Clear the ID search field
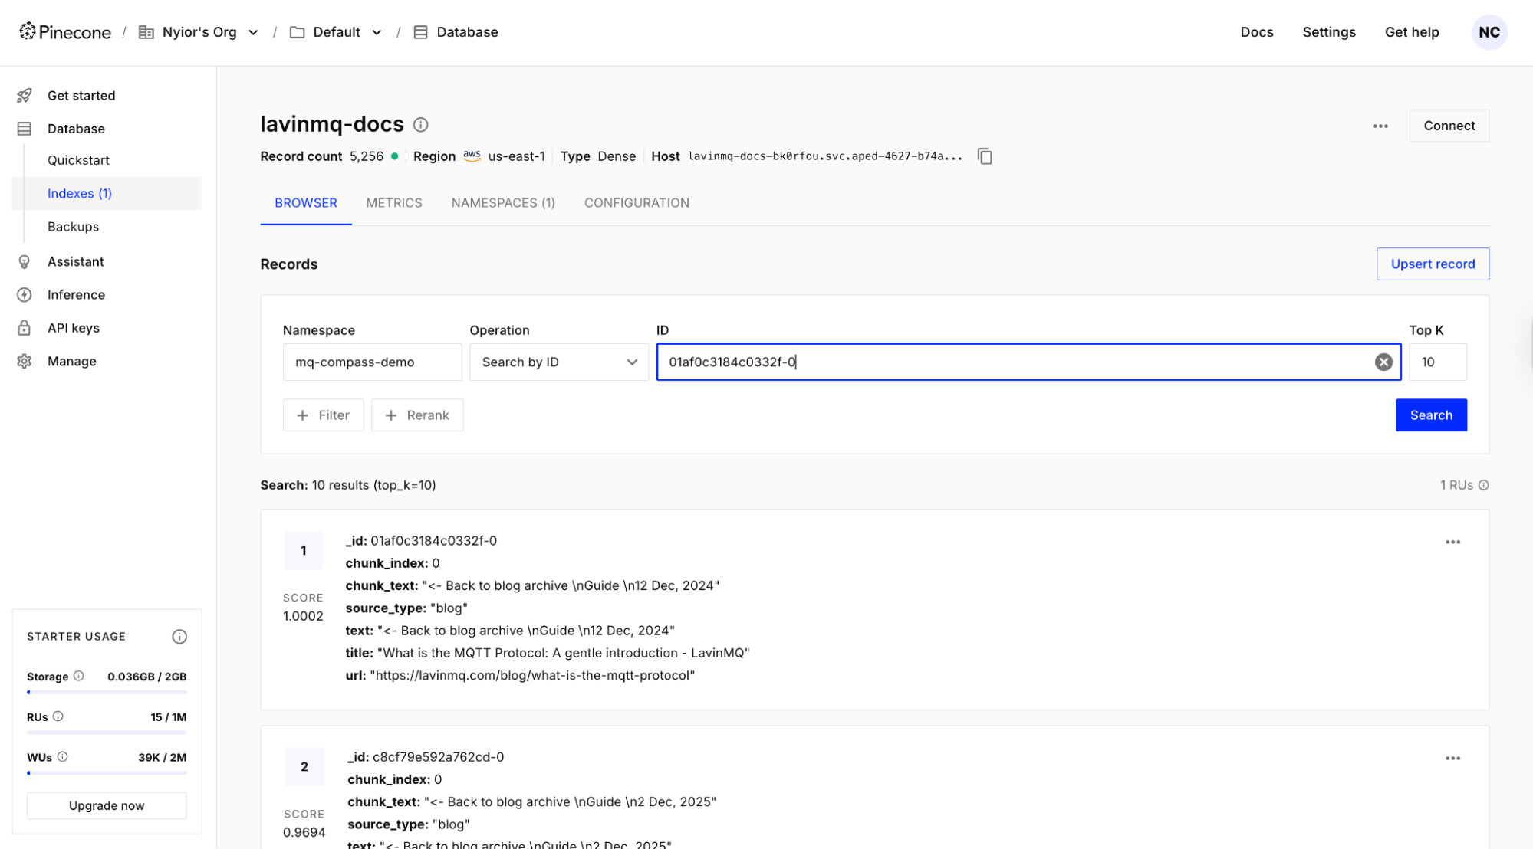 [1383, 362]
